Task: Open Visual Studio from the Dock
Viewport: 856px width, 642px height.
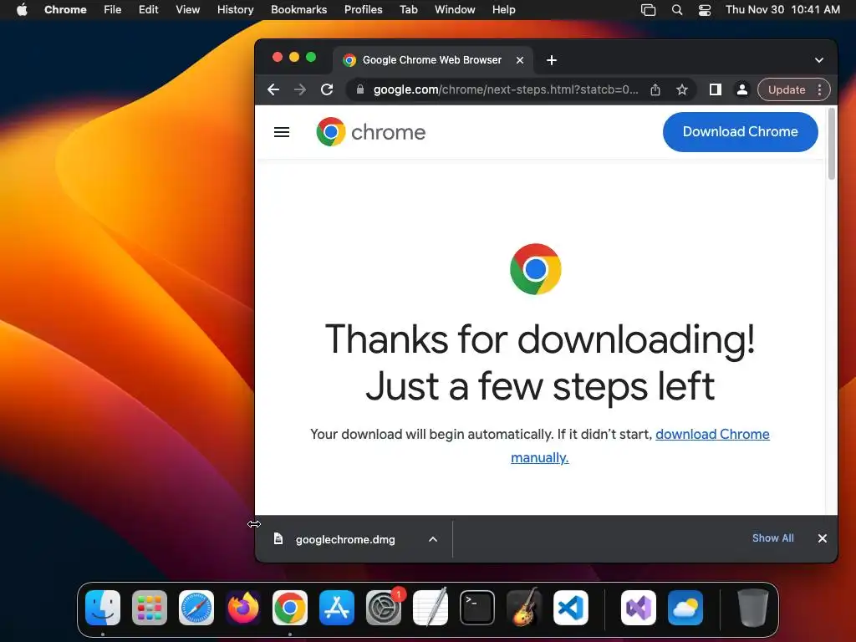Action: [638, 608]
